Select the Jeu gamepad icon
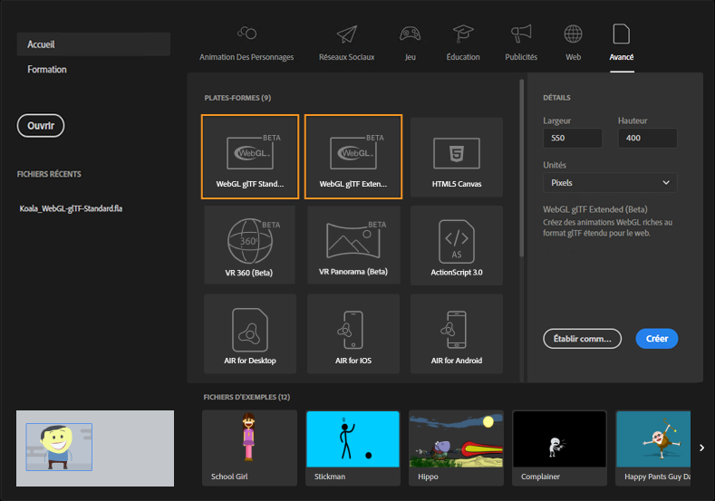 pos(410,34)
